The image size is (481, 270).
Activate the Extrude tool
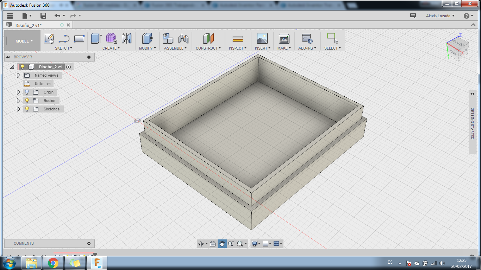click(96, 38)
